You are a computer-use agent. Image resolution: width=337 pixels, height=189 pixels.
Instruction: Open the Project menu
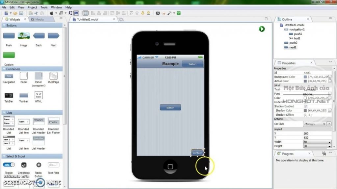(x=32, y=7)
